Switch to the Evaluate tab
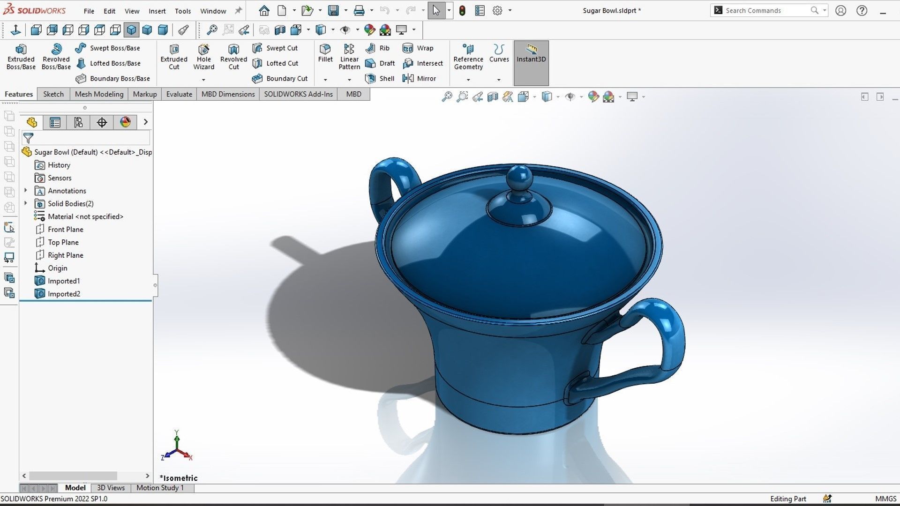 point(179,94)
